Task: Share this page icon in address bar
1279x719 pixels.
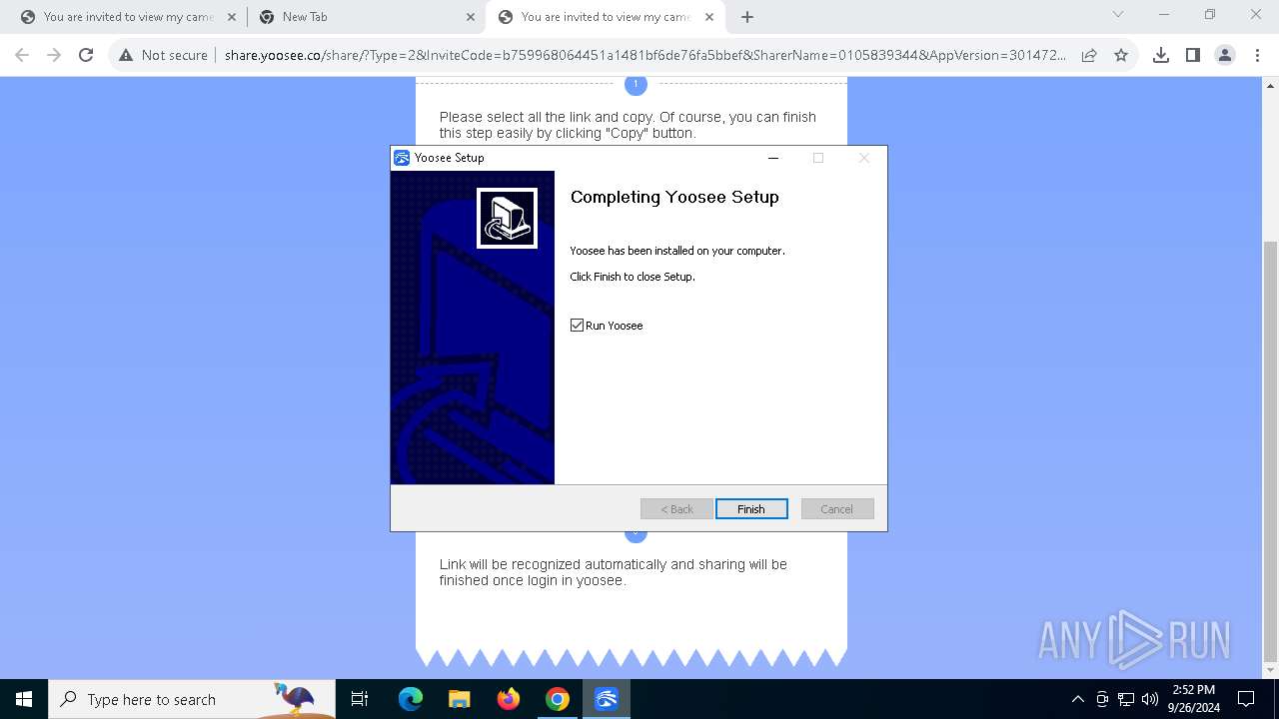Action: (1089, 55)
